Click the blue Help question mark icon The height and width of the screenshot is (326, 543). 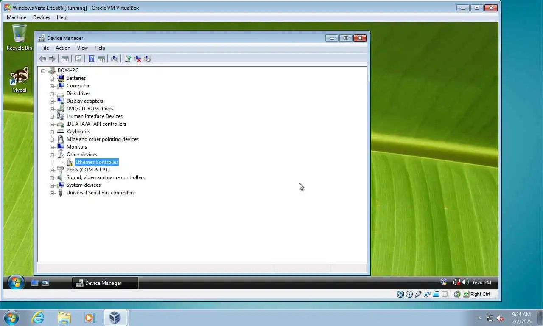pos(91,59)
